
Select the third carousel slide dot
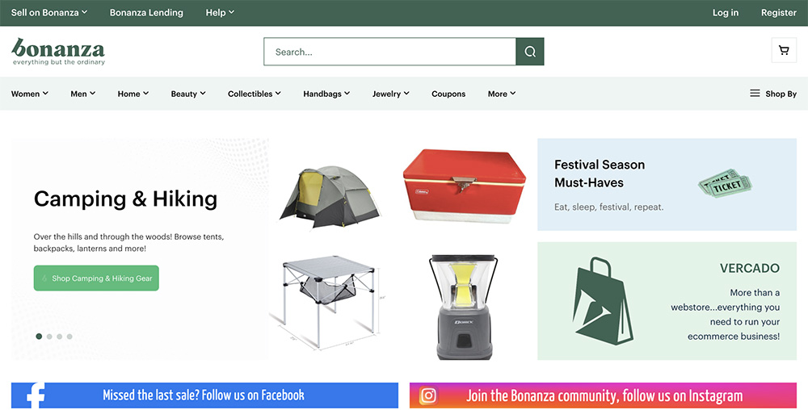click(x=60, y=337)
